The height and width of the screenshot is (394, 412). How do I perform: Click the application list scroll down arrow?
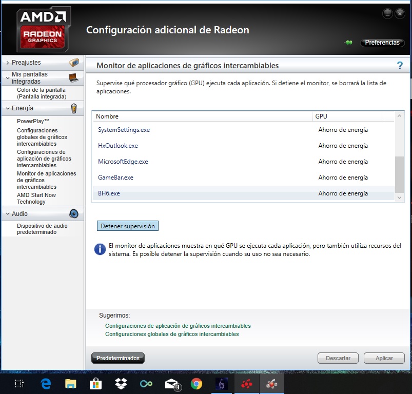pos(399,198)
